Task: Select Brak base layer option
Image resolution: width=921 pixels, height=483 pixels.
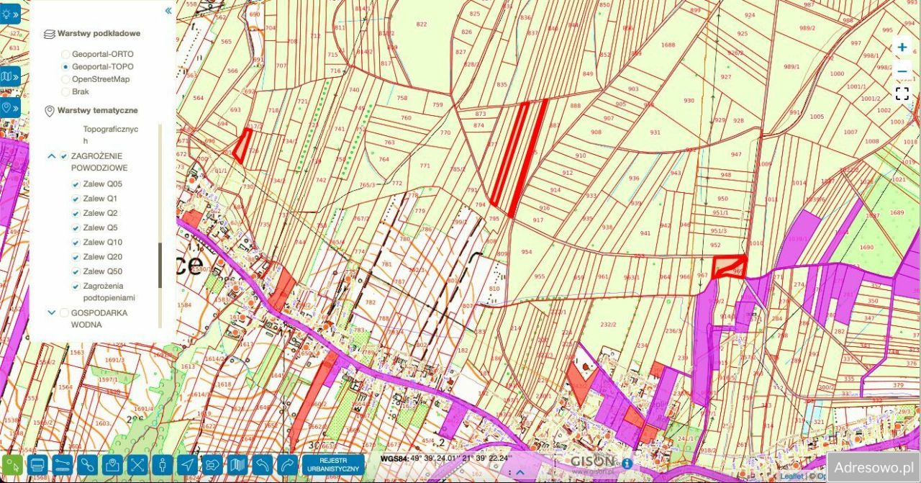Action: [65, 92]
